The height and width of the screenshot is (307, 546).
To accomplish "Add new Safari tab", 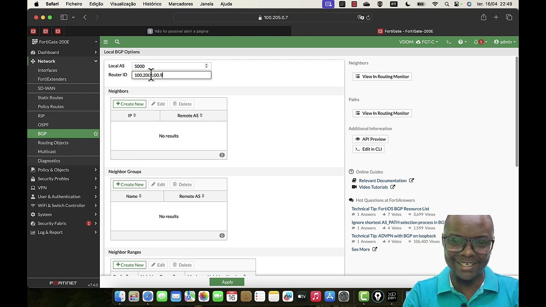I will [x=496, y=17].
